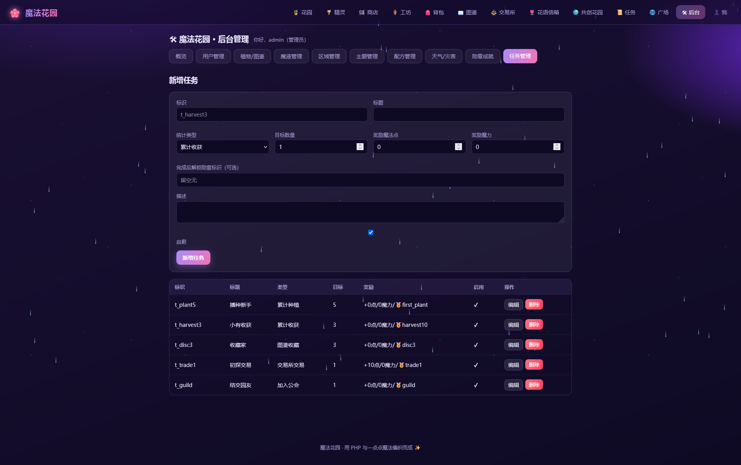Click the 奖励魔法点 number field

pyautogui.click(x=420, y=147)
